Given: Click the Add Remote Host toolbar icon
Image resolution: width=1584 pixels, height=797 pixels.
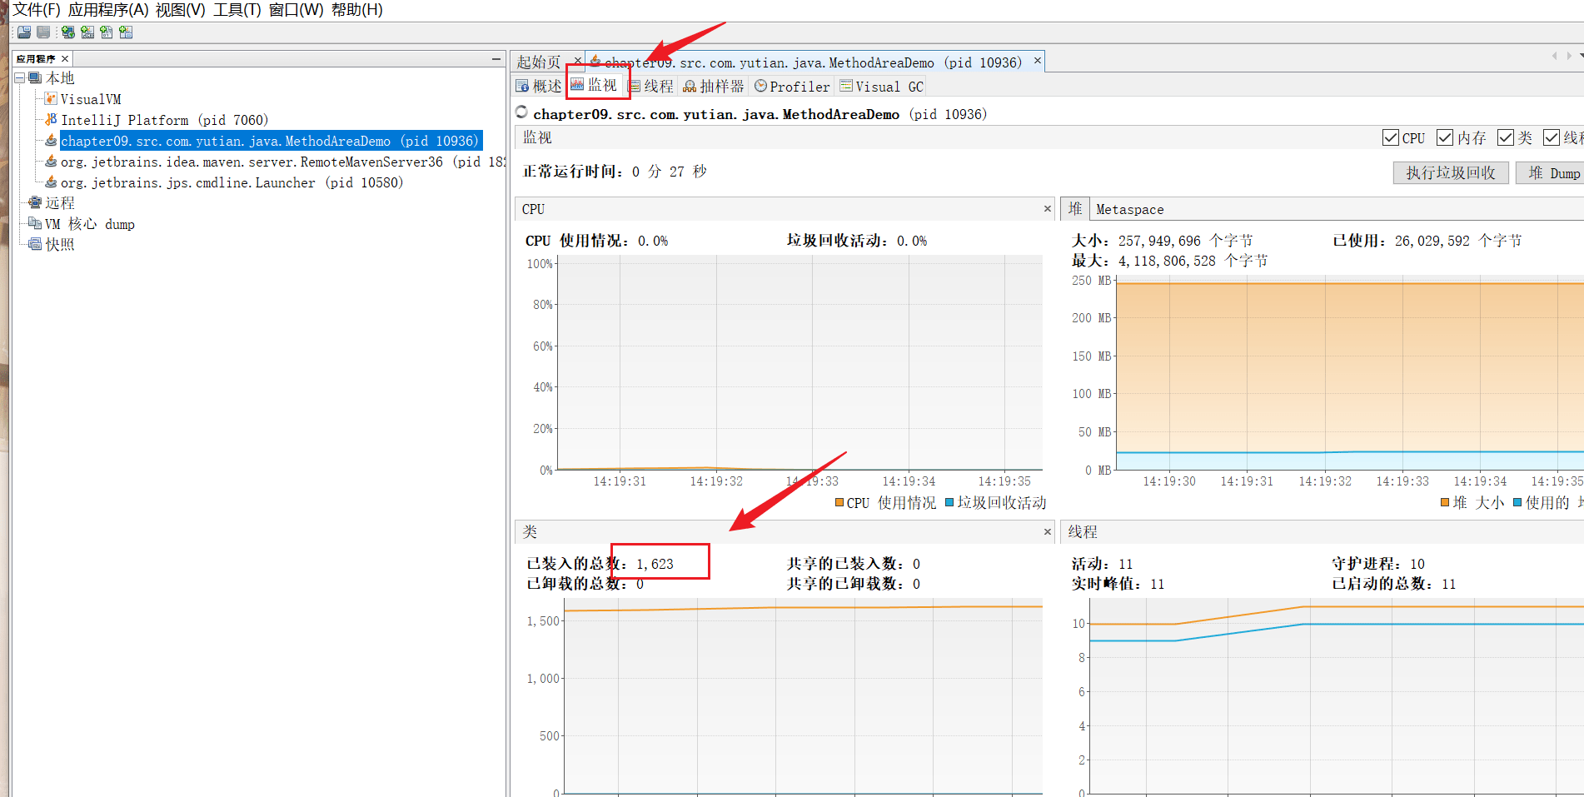Looking at the screenshot, I should coord(68,32).
